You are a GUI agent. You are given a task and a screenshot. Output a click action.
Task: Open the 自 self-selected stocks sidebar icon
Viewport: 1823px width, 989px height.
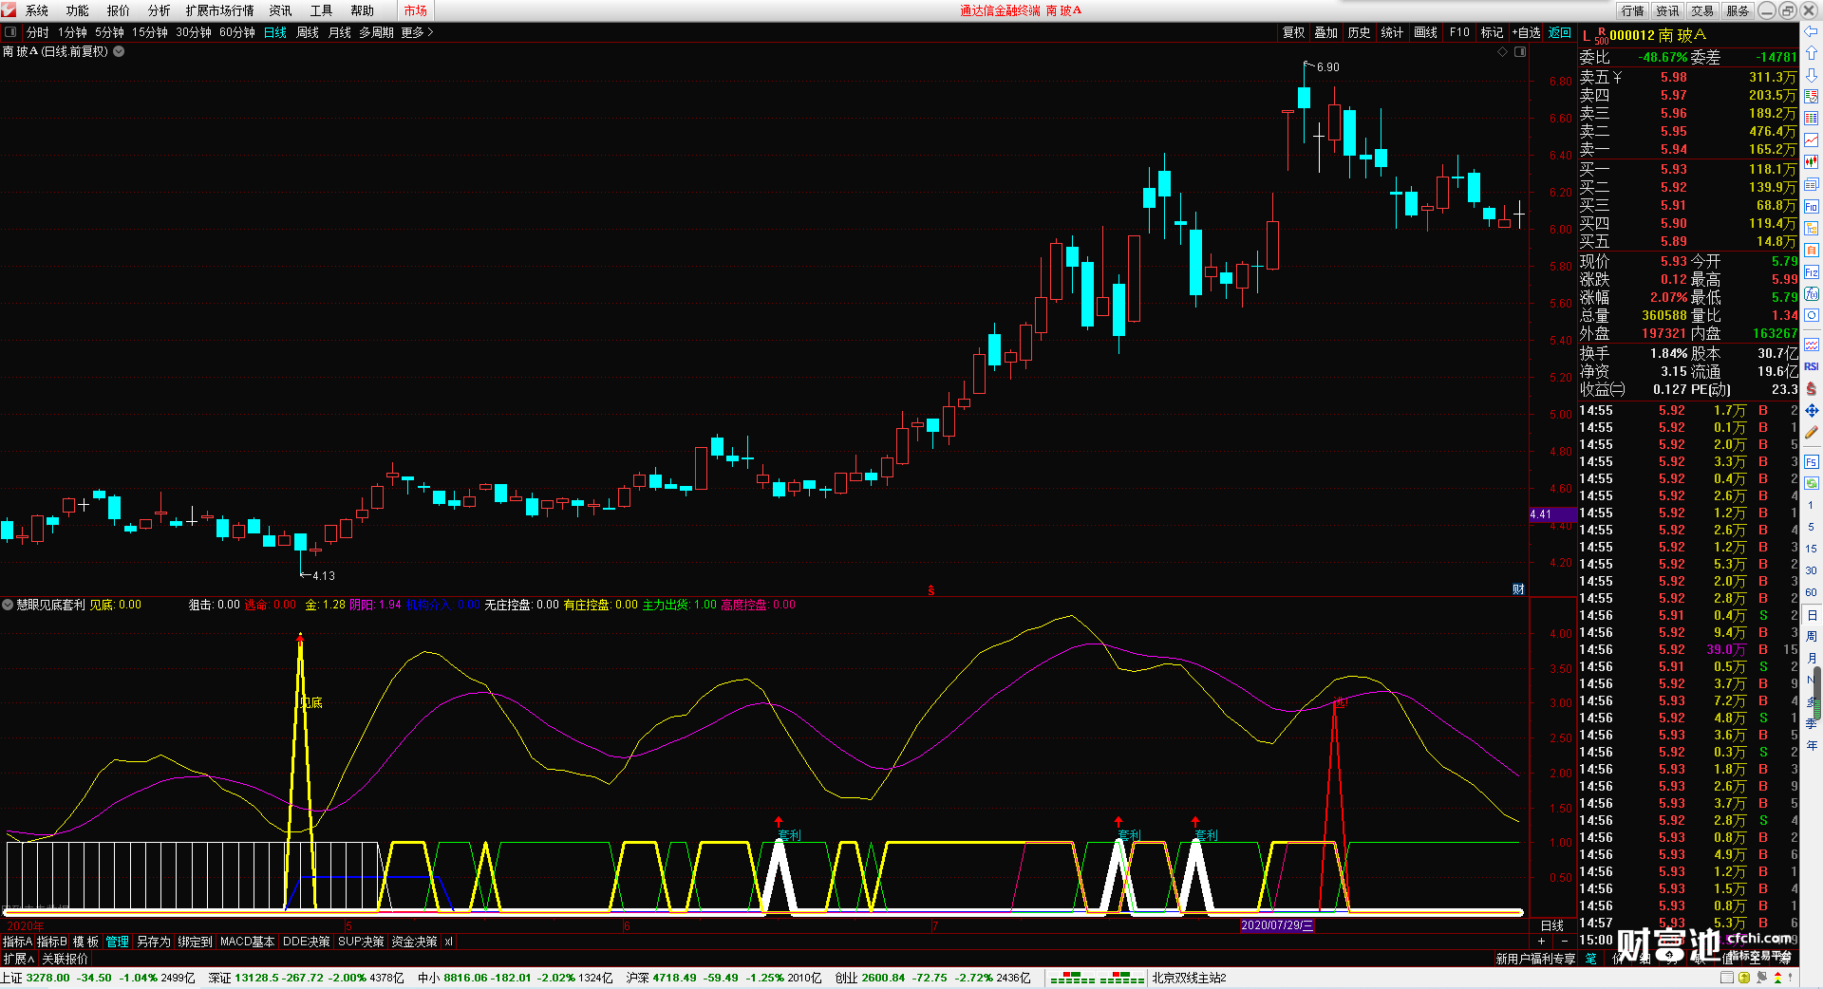(x=1812, y=251)
